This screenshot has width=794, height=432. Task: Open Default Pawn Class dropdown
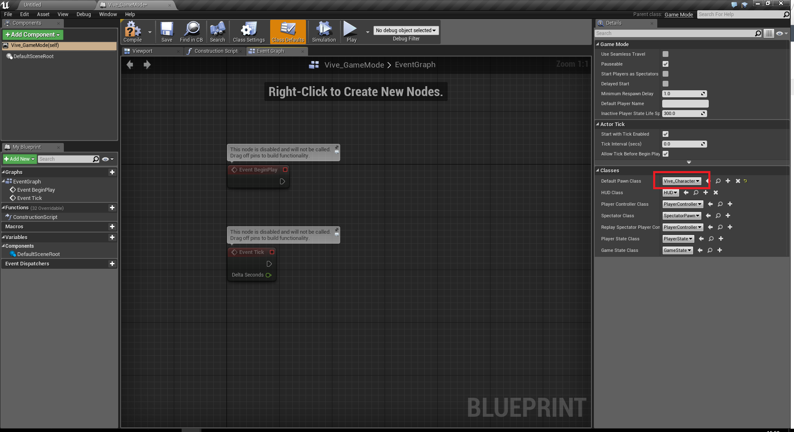[x=682, y=181]
